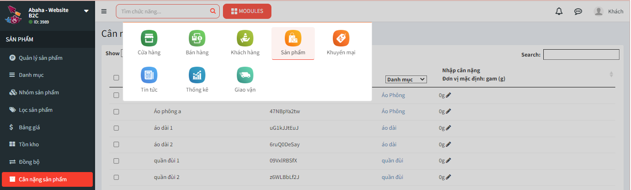Tick the checkbox for Áo phông a
Viewport: 631px width, 190px height.
click(x=116, y=111)
